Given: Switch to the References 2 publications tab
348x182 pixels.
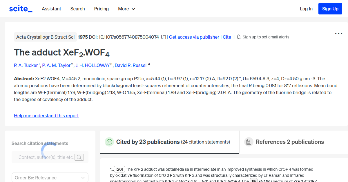Looking at the screenshot, I should click(290, 142).
